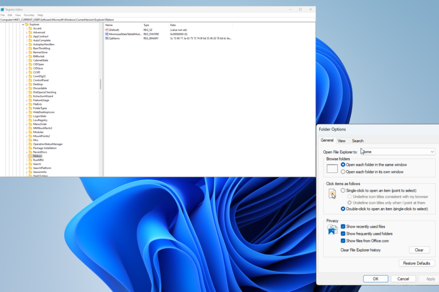Click the Ribbon key folder icon

31,155
